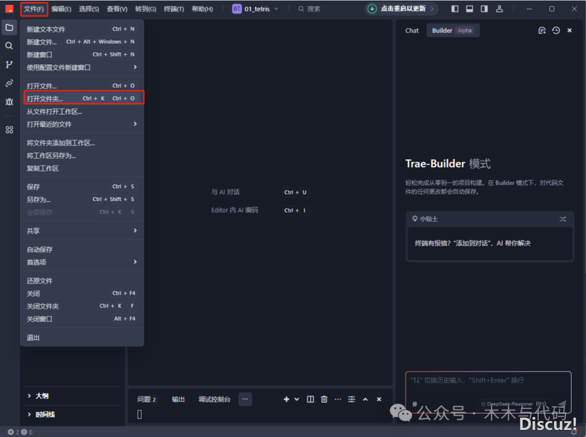Screen dimensions: 586x437
Task: Toggle the bottom panel layout
Action: click(x=469, y=9)
